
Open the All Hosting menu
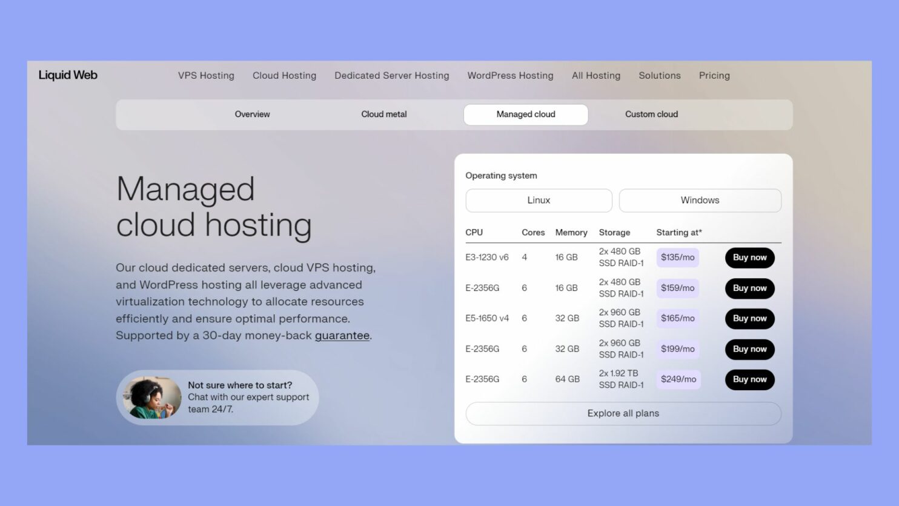[x=595, y=75]
